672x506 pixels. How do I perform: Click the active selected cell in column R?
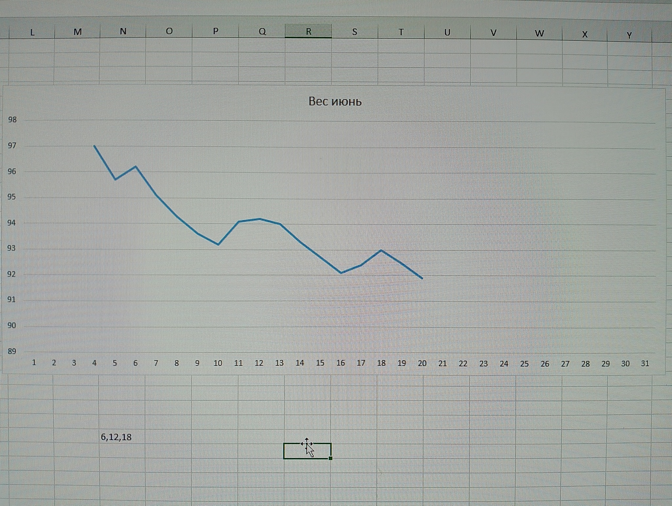(307, 451)
